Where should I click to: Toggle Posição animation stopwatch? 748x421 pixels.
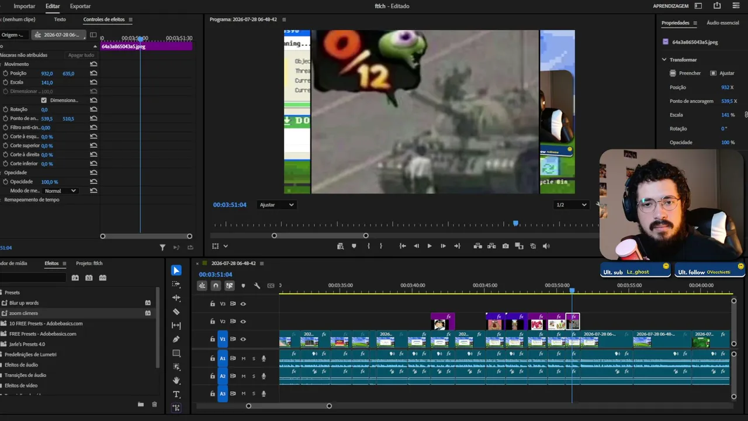(x=5, y=74)
